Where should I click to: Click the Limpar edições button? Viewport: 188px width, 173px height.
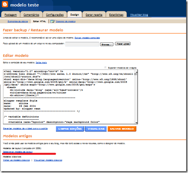coord(70,129)
